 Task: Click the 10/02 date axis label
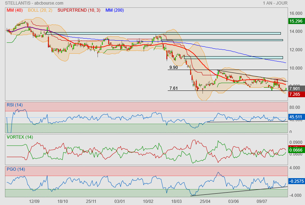(x=148, y=201)
